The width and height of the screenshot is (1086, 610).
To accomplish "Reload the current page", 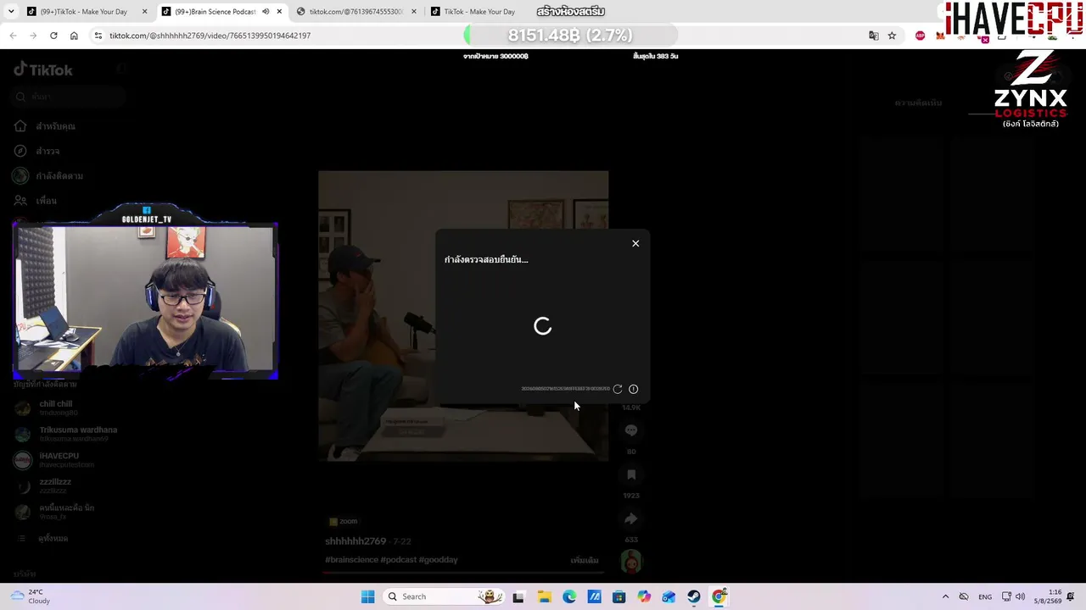I will tap(53, 36).
